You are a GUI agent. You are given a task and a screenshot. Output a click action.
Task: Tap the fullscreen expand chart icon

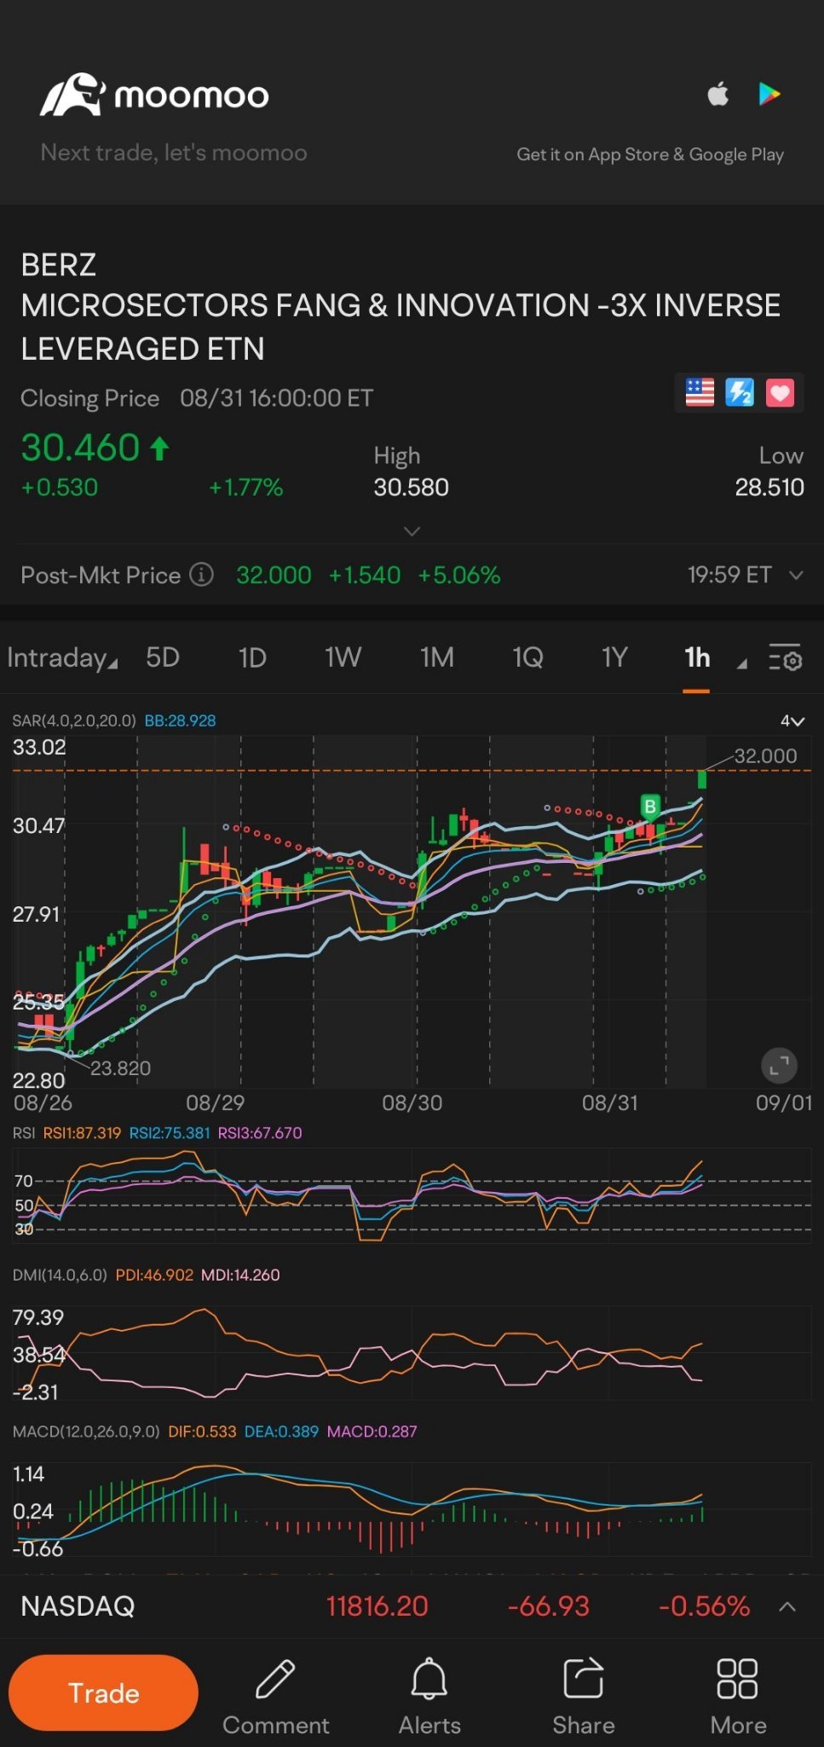click(x=779, y=1065)
